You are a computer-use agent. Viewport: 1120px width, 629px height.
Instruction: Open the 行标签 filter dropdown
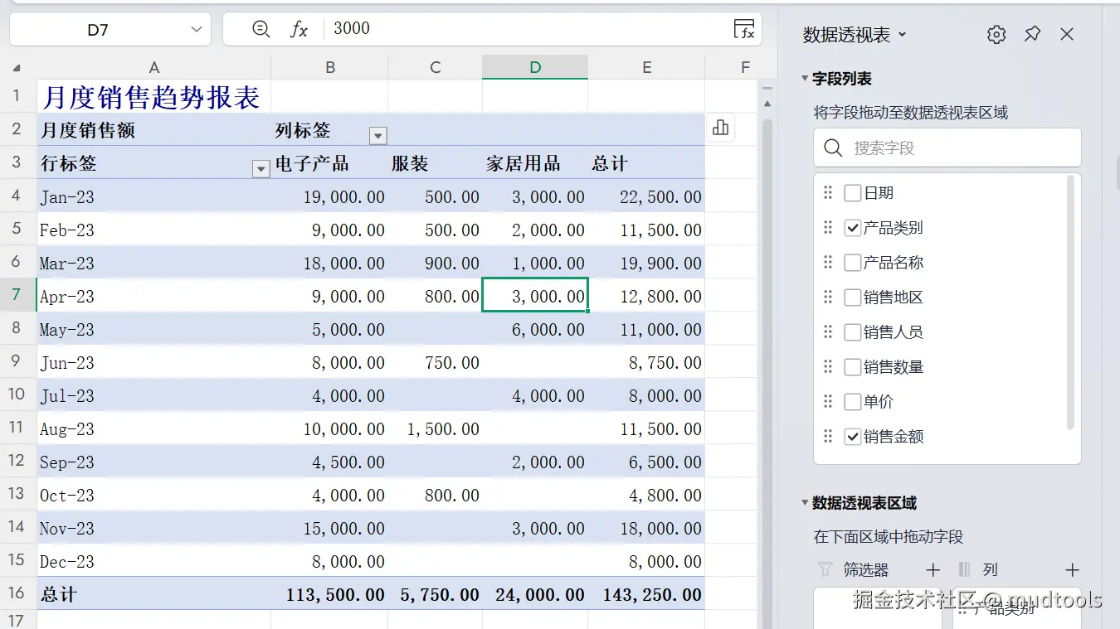[261, 169]
